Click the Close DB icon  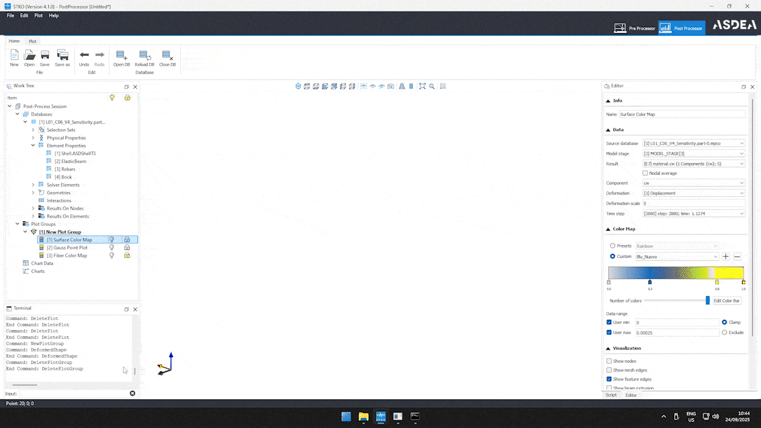168,55
